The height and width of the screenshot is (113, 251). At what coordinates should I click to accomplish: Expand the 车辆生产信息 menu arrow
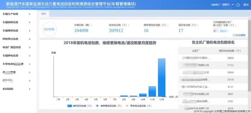tap(30, 14)
